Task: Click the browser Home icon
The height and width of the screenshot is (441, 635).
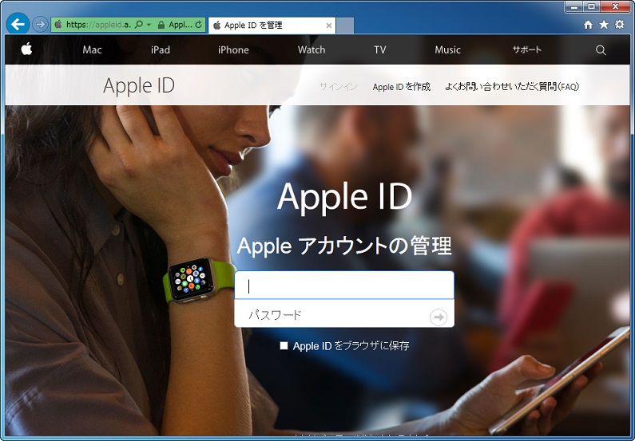Action: coord(588,25)
